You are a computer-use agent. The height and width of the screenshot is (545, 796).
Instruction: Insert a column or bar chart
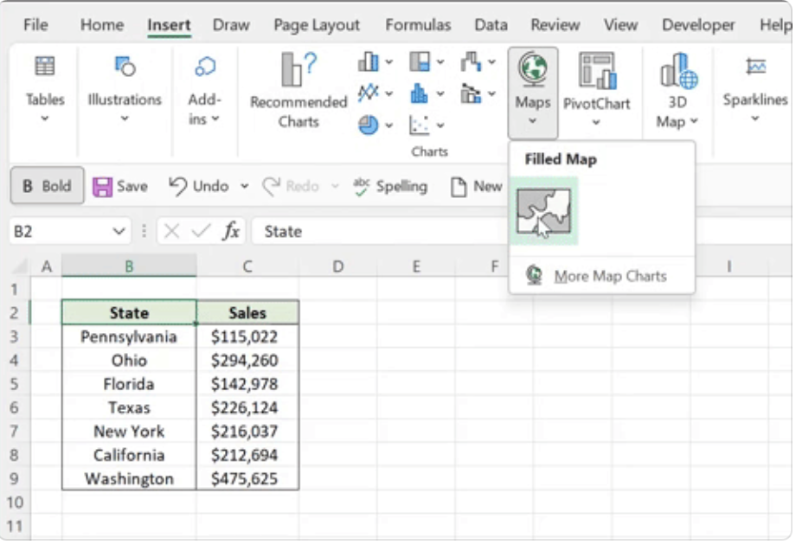click(x=368, y=62)
